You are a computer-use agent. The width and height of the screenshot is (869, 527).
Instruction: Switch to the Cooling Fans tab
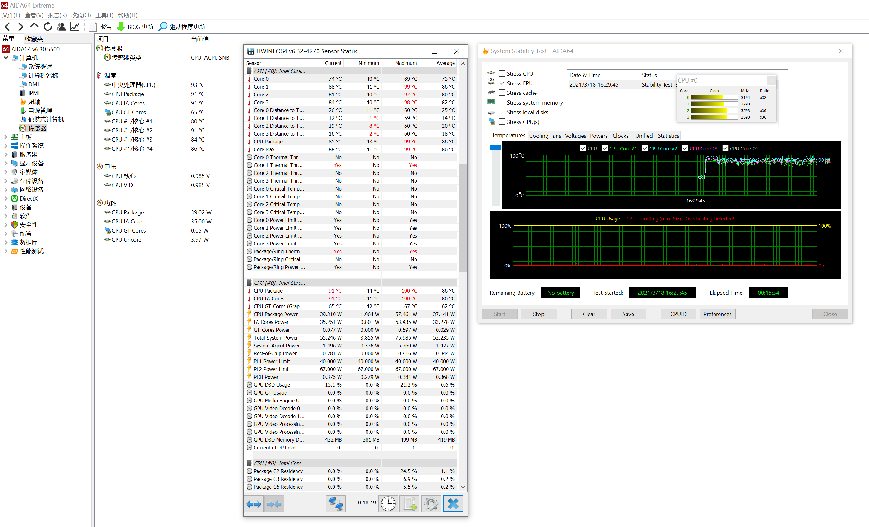click(545, 136)
